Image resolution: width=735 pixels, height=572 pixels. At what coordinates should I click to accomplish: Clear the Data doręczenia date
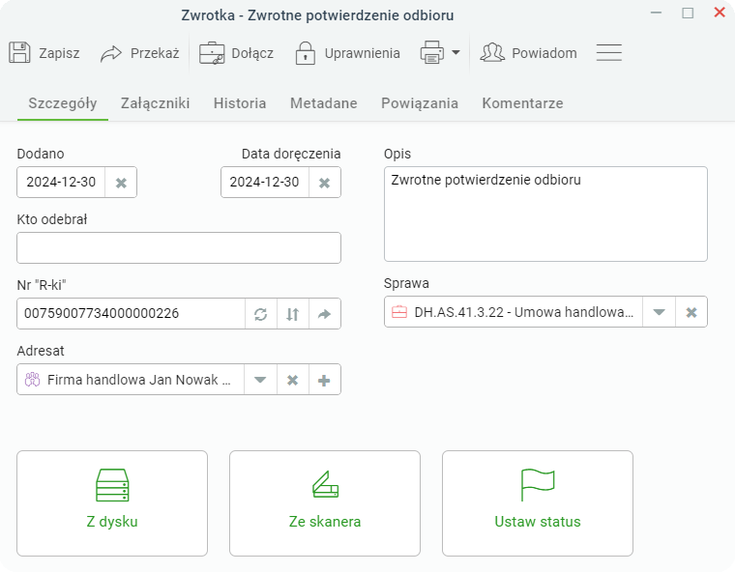click(324, 183)
